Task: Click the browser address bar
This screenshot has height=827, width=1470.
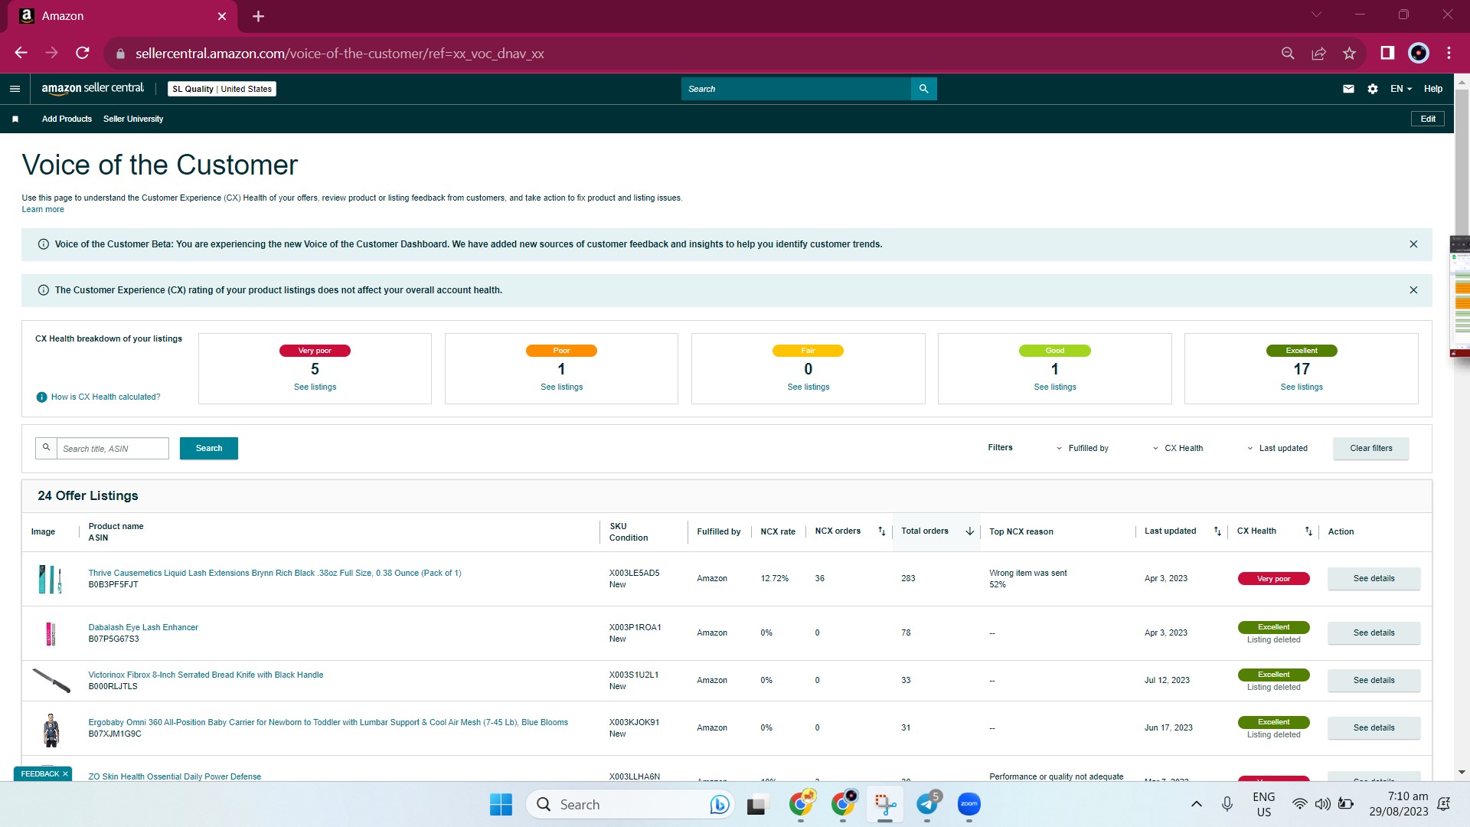Action: coord(689,53)
